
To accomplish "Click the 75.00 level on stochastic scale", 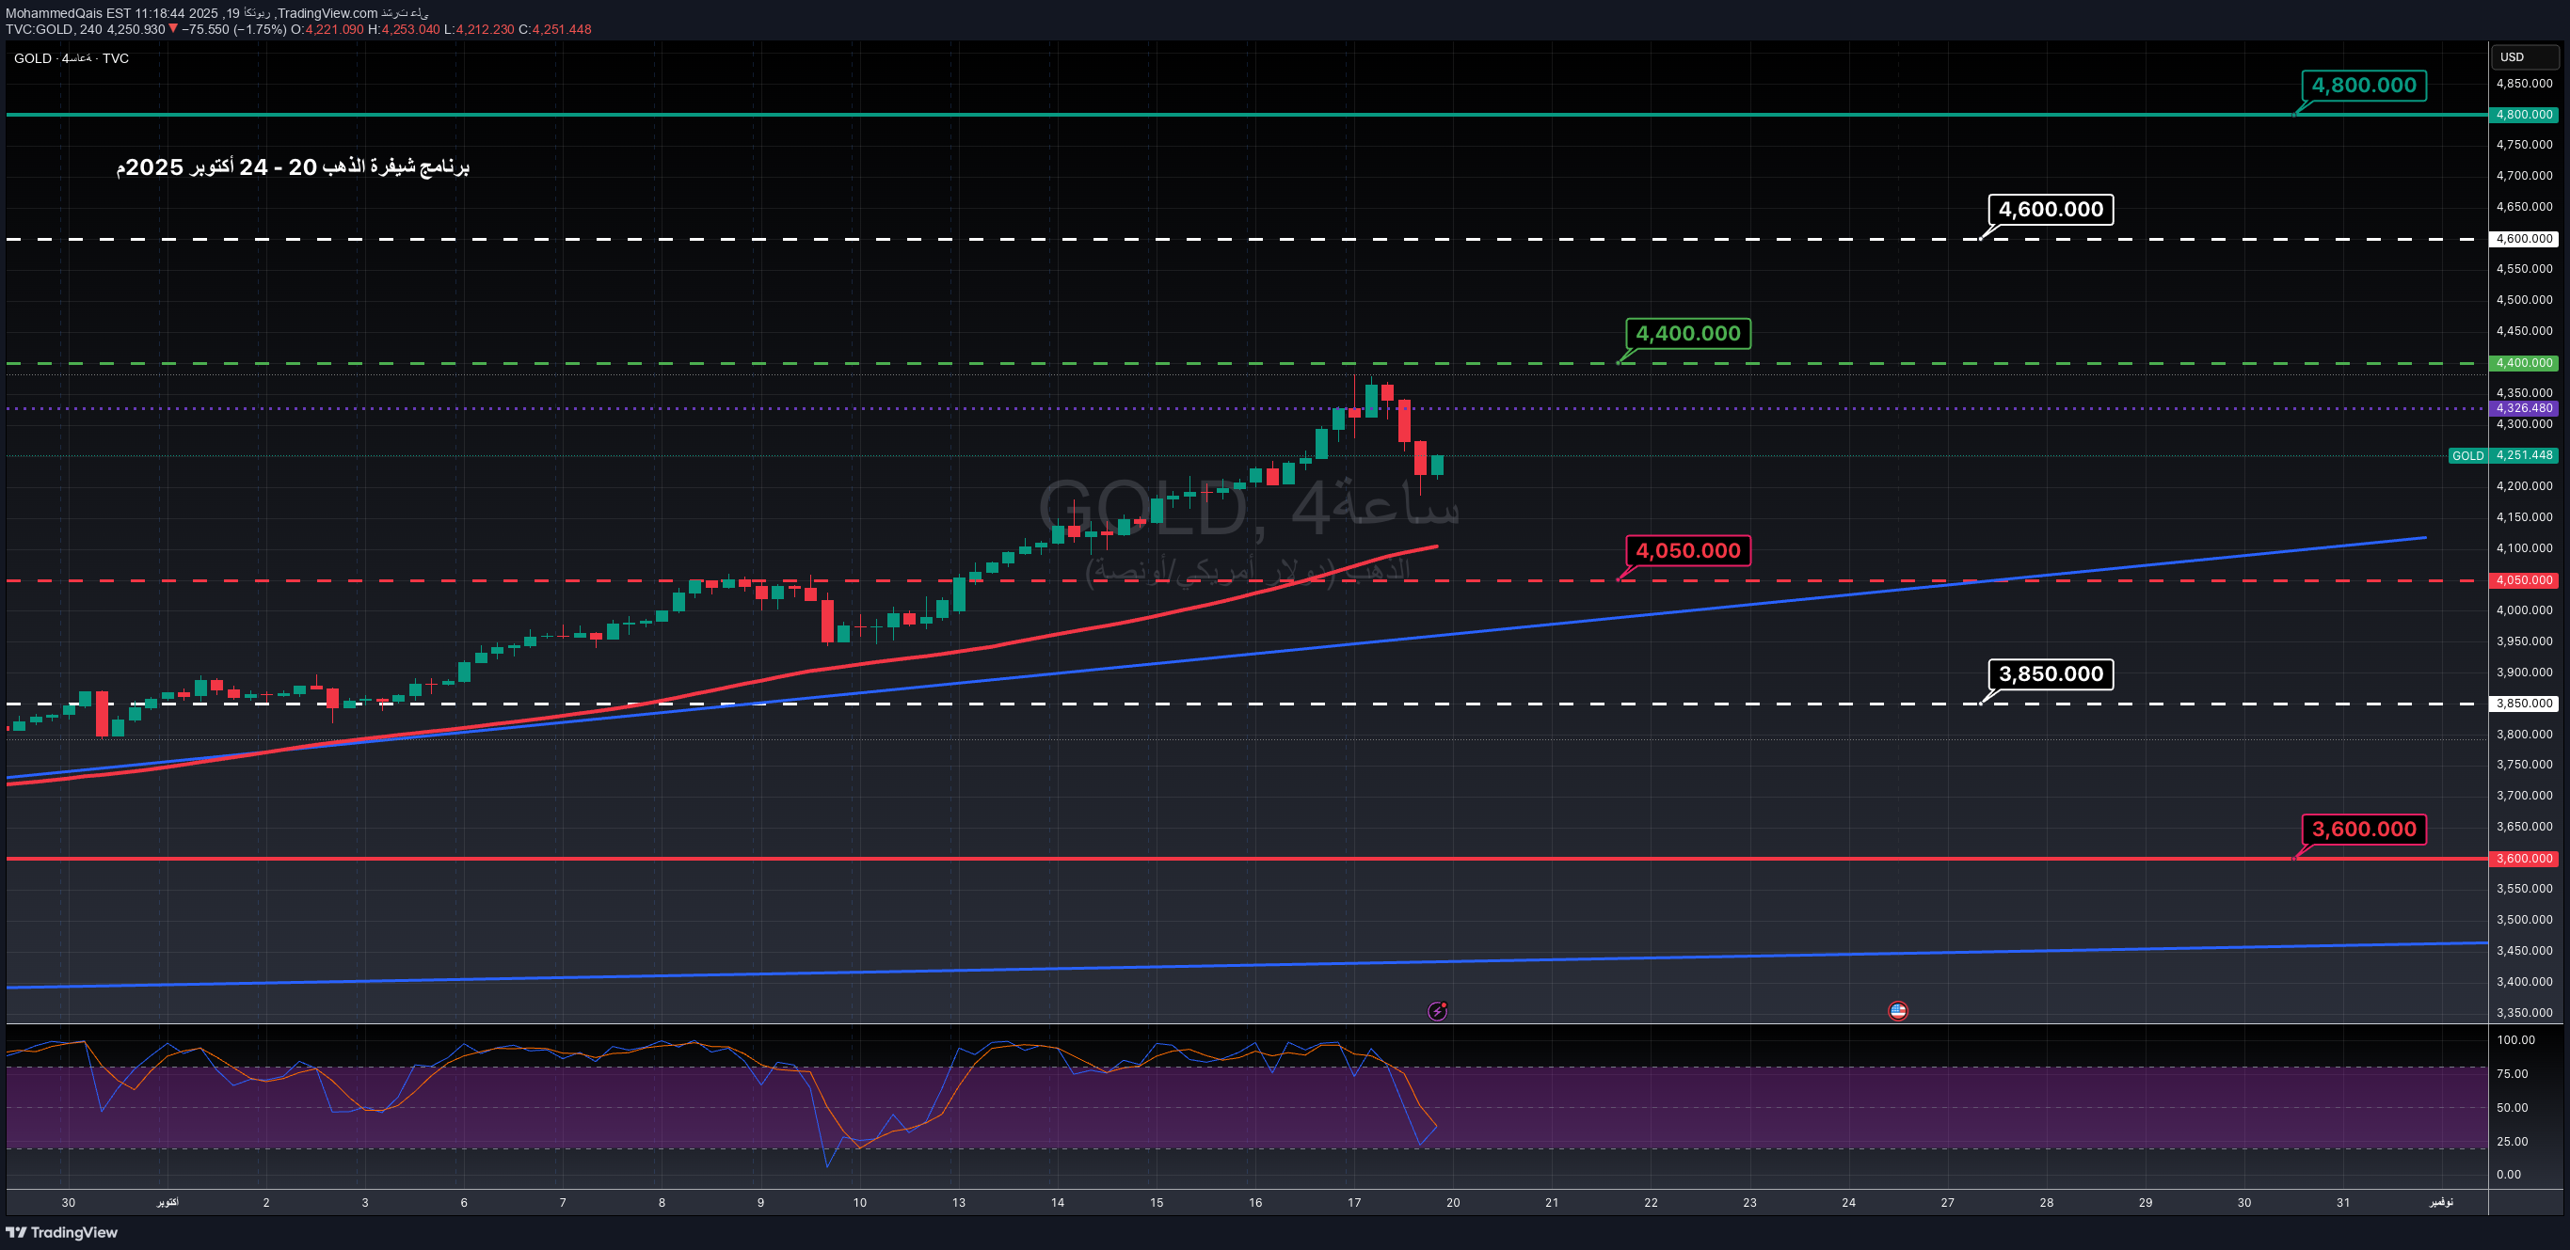I will 2513,1073.
